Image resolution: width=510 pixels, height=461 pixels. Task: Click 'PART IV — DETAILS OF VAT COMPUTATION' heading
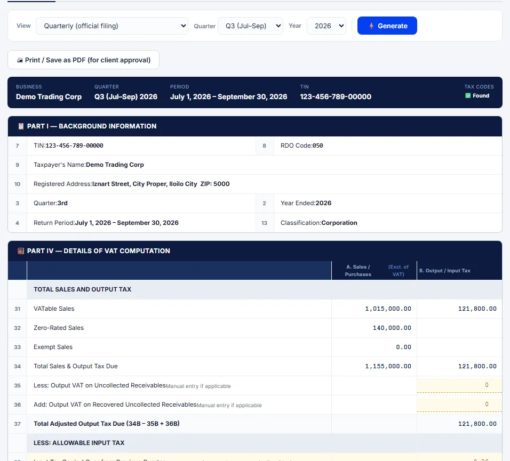pos(99,251)
